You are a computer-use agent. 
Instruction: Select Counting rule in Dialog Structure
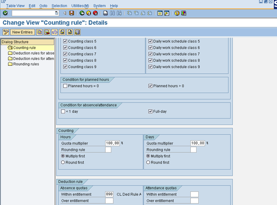25,48
